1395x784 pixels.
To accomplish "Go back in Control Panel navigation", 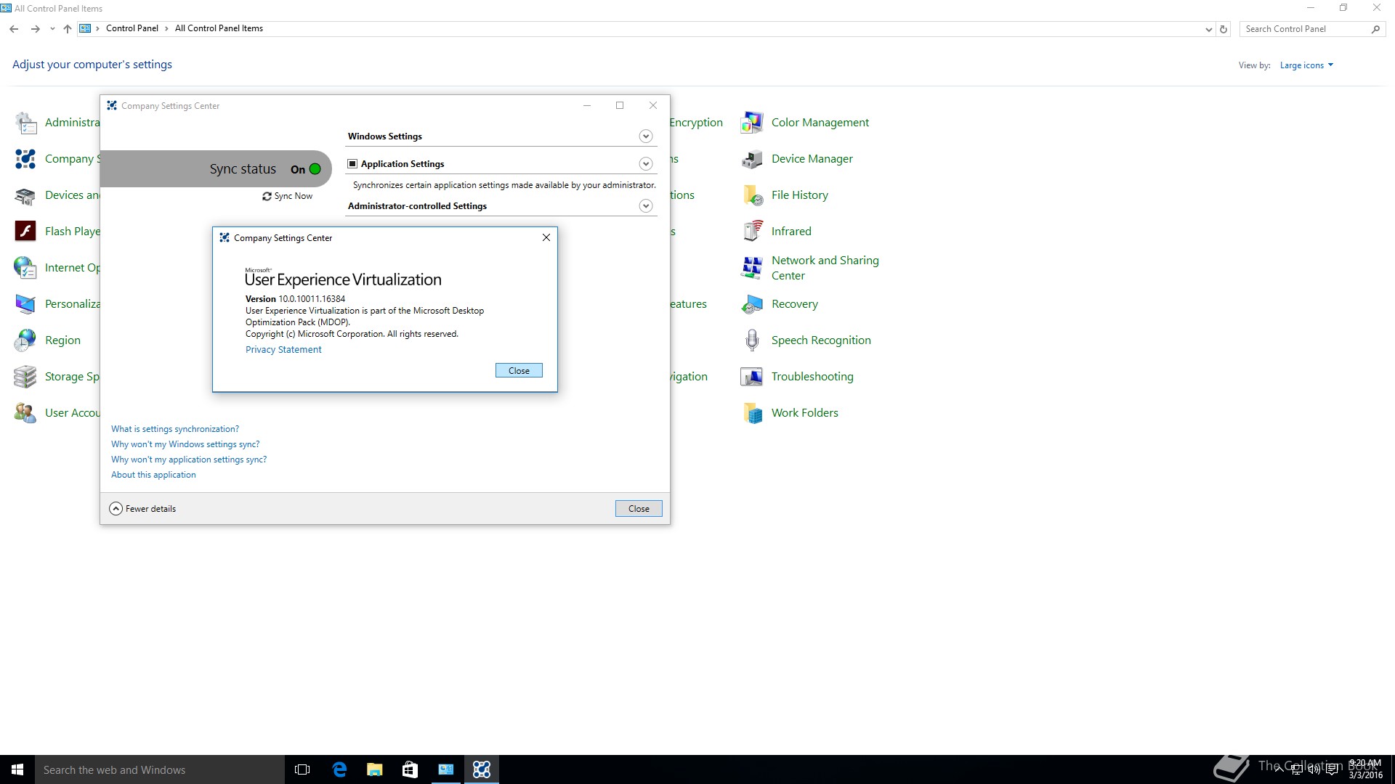I will 14,29.
